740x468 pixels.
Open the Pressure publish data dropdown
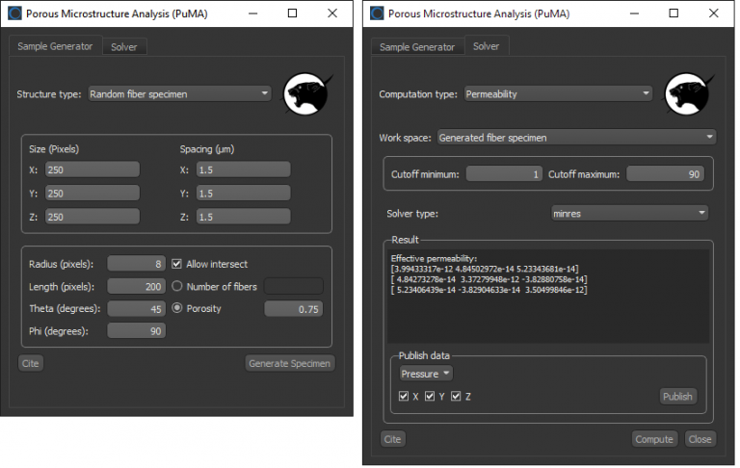[x=426, y=374]
